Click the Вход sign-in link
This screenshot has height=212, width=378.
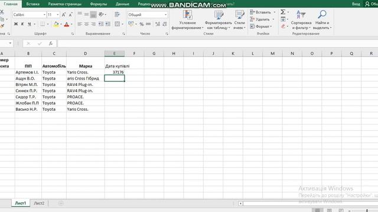(356, 4)
